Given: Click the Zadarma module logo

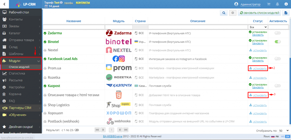Looking at the screenshot, I should coord(119,33).
